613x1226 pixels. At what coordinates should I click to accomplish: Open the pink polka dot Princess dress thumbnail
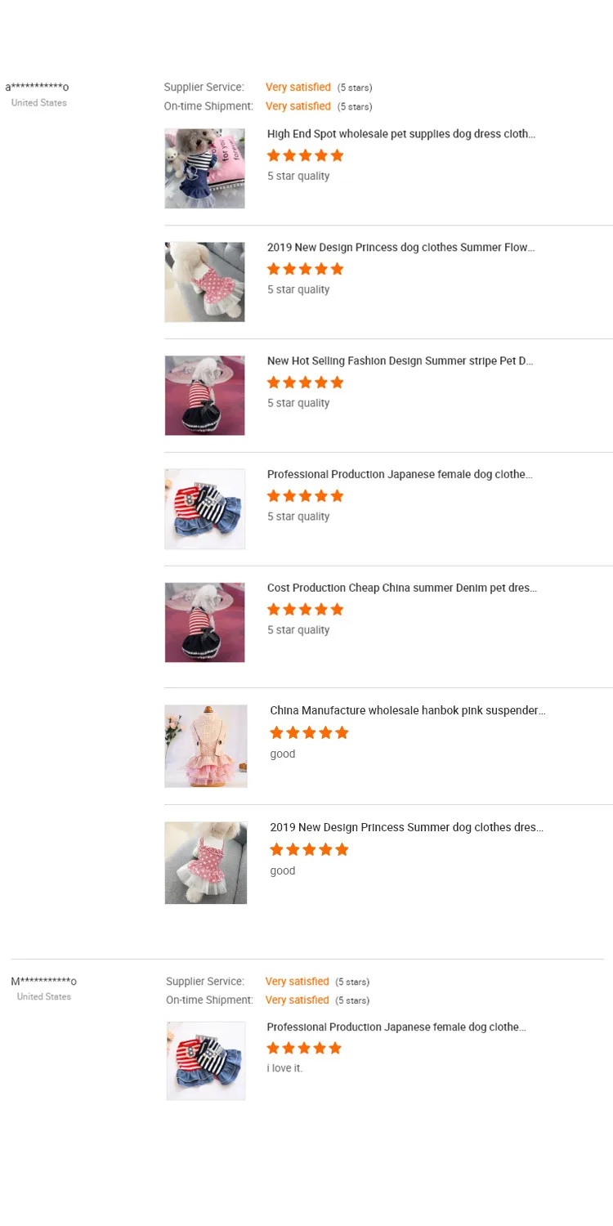[204, 282]
